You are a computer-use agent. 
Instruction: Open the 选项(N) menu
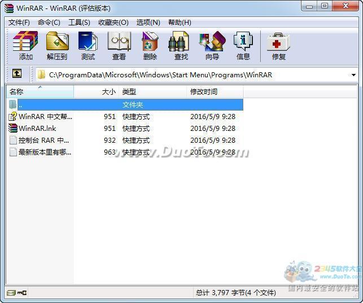148,23
